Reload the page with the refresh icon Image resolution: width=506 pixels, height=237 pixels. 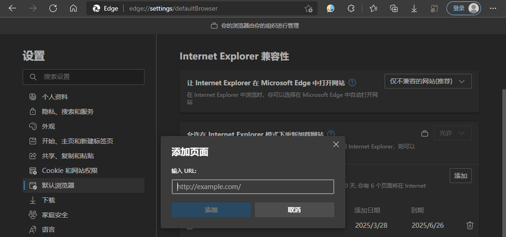point(53,8)
